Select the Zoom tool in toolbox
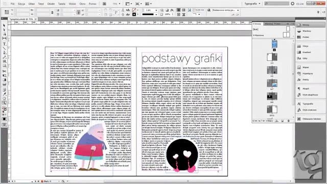Image resolution: width=327 pixels, height=184 pixels. 4,103
